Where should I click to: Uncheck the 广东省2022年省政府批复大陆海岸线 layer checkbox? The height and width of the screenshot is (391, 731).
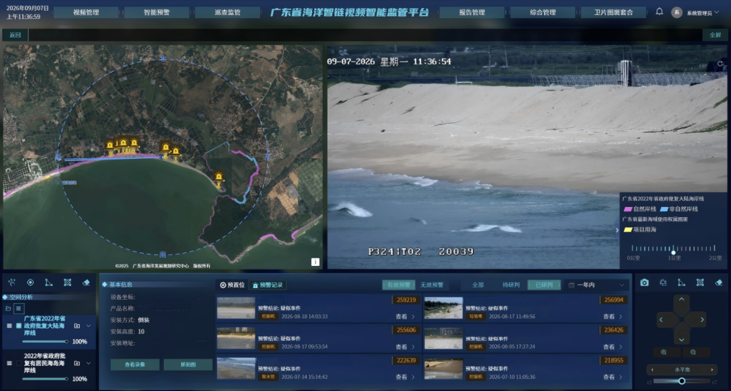tap(19, 326)
